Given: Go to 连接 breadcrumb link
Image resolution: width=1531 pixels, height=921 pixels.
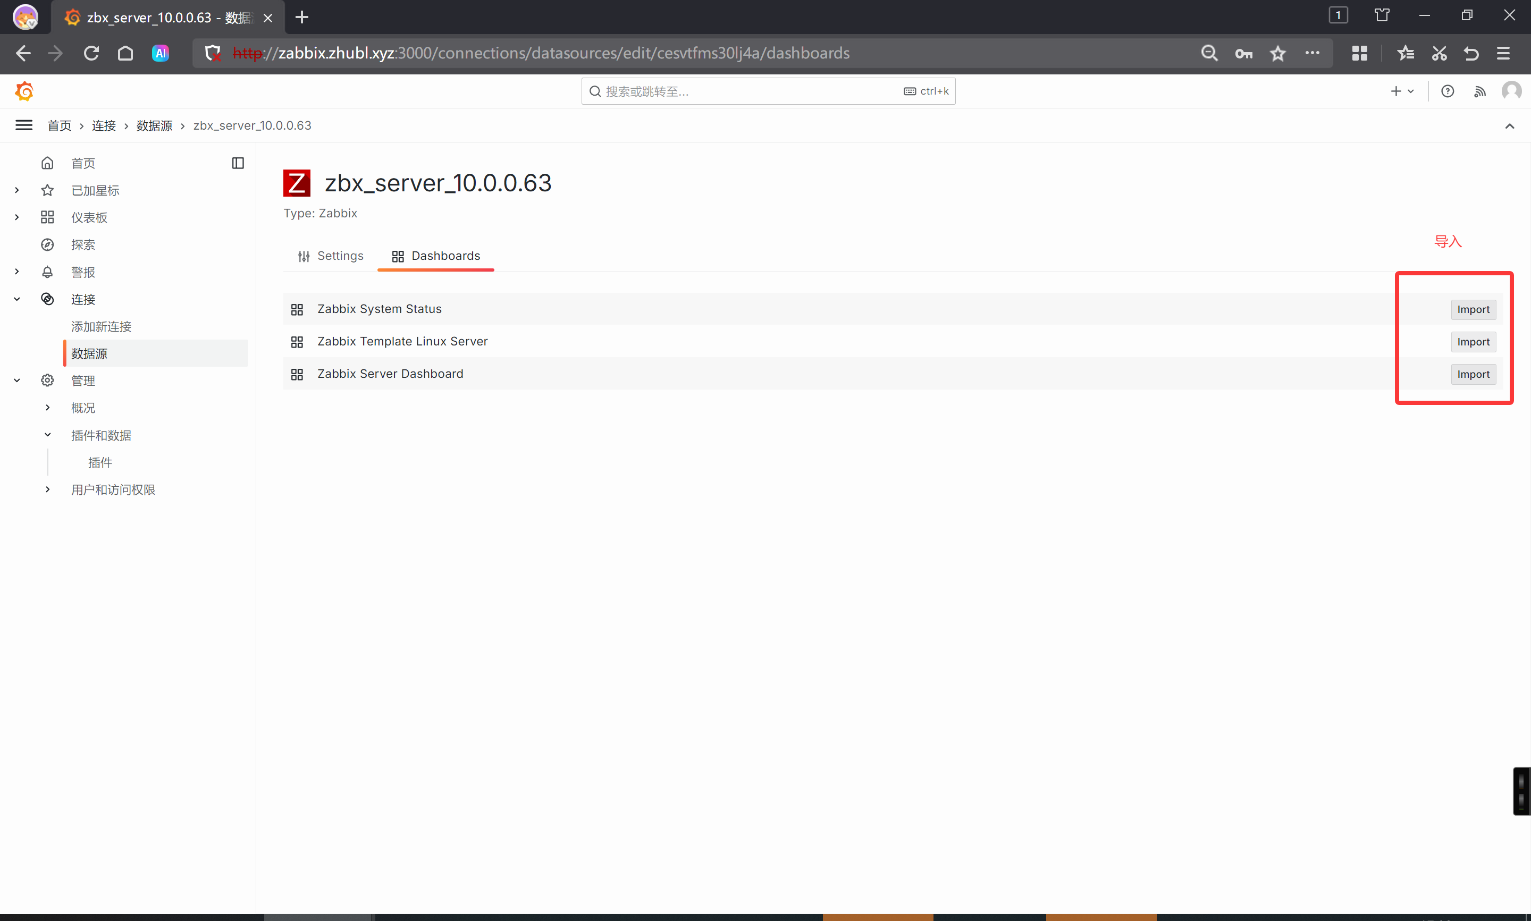Looking at the screenshot, I should tap(104, 126).
